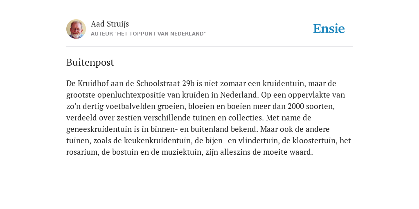
Task: Open the Ensie logo link
Action: [x=329, y=29]
